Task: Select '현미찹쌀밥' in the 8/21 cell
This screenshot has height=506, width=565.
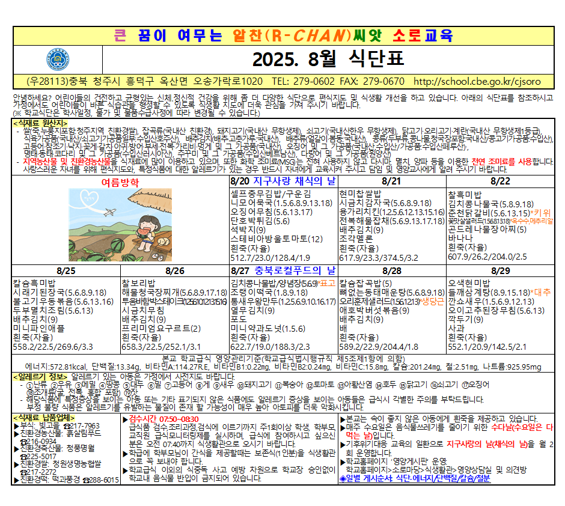Action: coord(360,194)
